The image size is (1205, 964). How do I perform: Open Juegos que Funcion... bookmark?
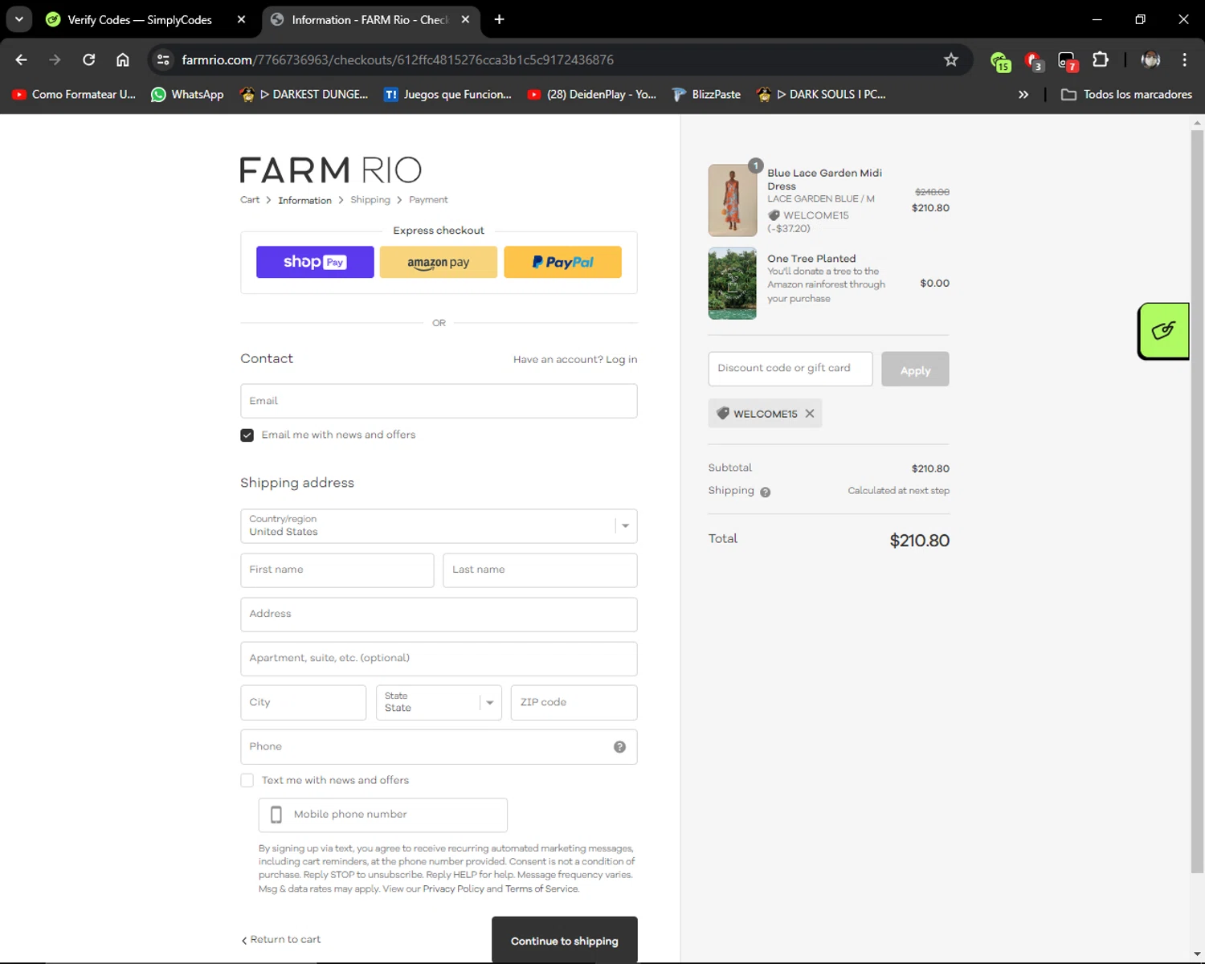[x=447, y=94]
